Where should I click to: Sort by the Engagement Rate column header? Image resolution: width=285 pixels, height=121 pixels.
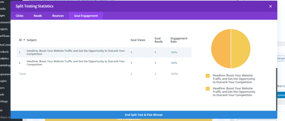pos(179,40)
